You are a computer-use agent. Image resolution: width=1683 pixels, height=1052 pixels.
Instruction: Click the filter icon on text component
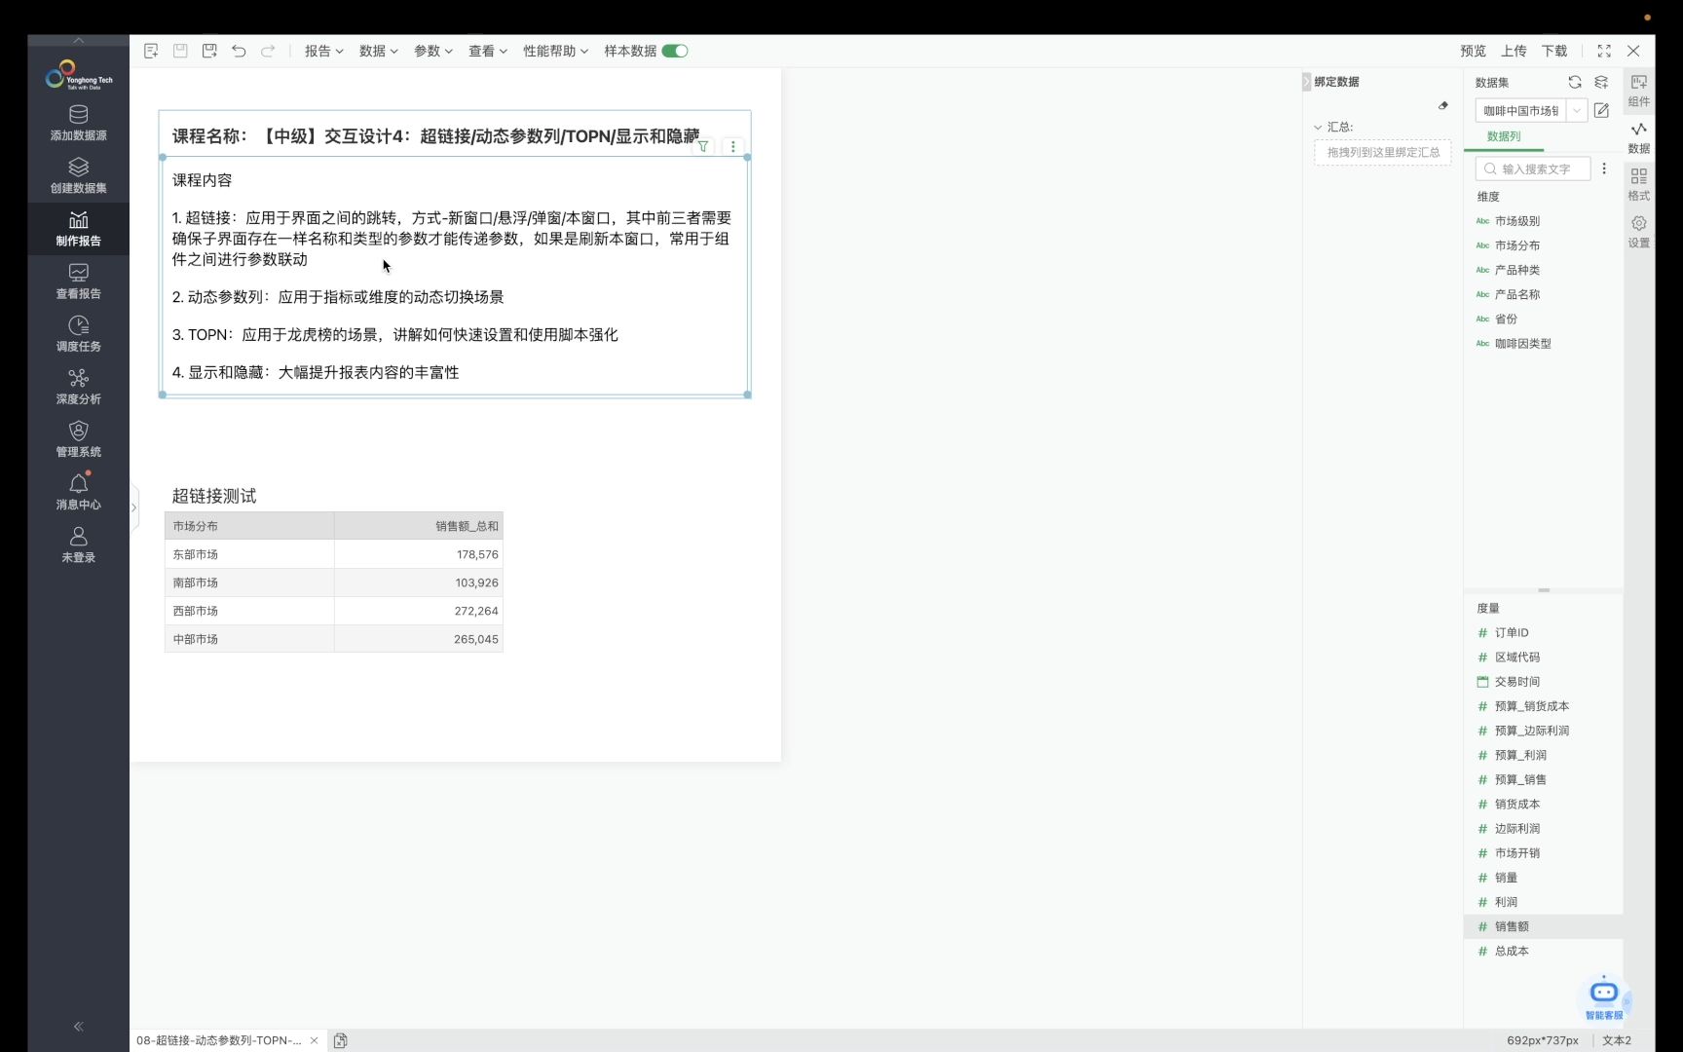point(703,147)
